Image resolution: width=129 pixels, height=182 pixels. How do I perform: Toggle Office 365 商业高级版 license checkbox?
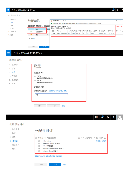36,138
